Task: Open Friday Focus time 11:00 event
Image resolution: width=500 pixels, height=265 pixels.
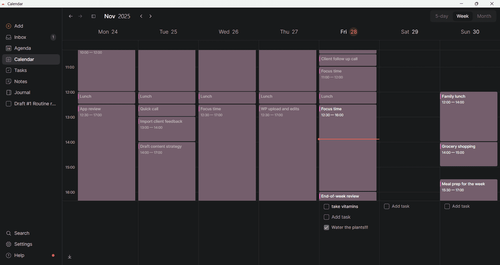Action: tap(348, 79)
